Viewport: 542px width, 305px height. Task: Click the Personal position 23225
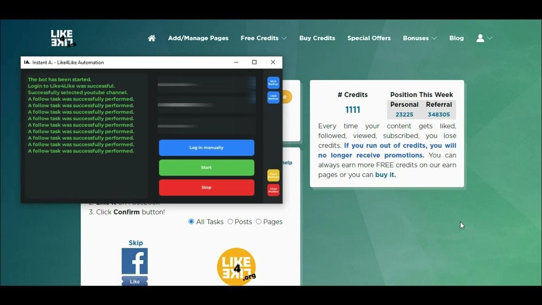(x=404, y=114)
